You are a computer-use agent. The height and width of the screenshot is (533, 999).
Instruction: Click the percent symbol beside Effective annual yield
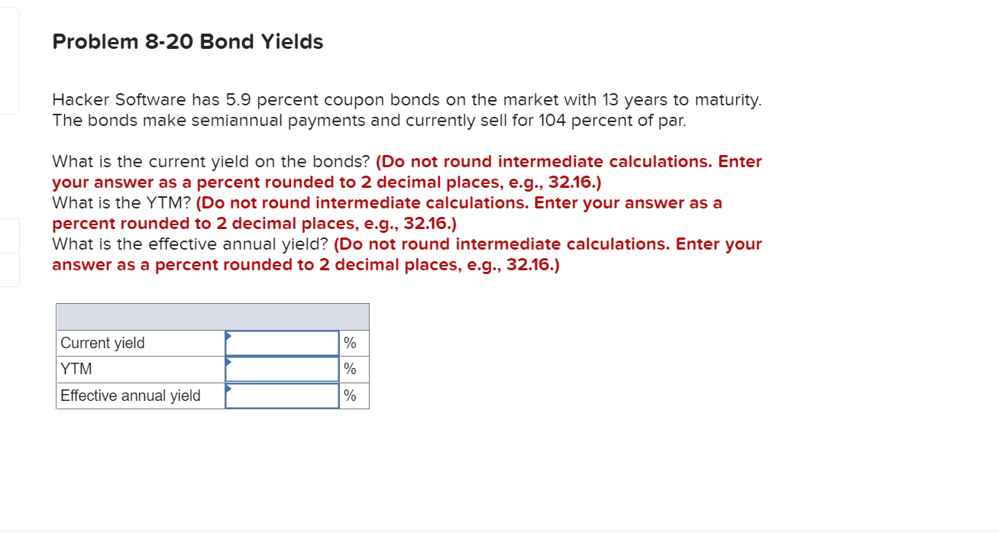(351, 396)
